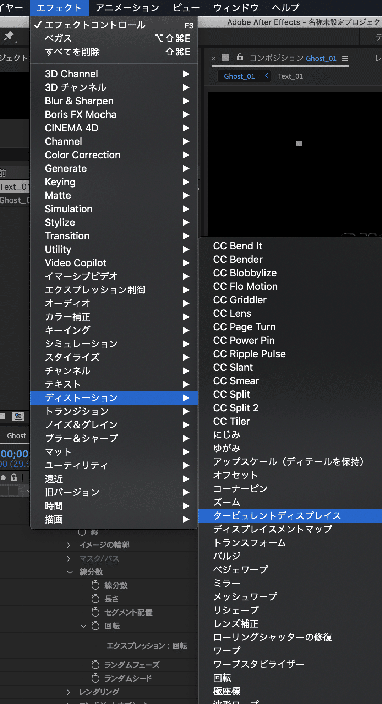Open the ウィンドウ menu
Viewport: 382px width, 704px height.
point(236,7)
